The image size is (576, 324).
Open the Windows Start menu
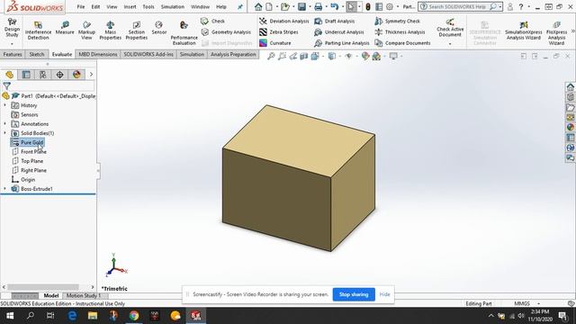10,316
